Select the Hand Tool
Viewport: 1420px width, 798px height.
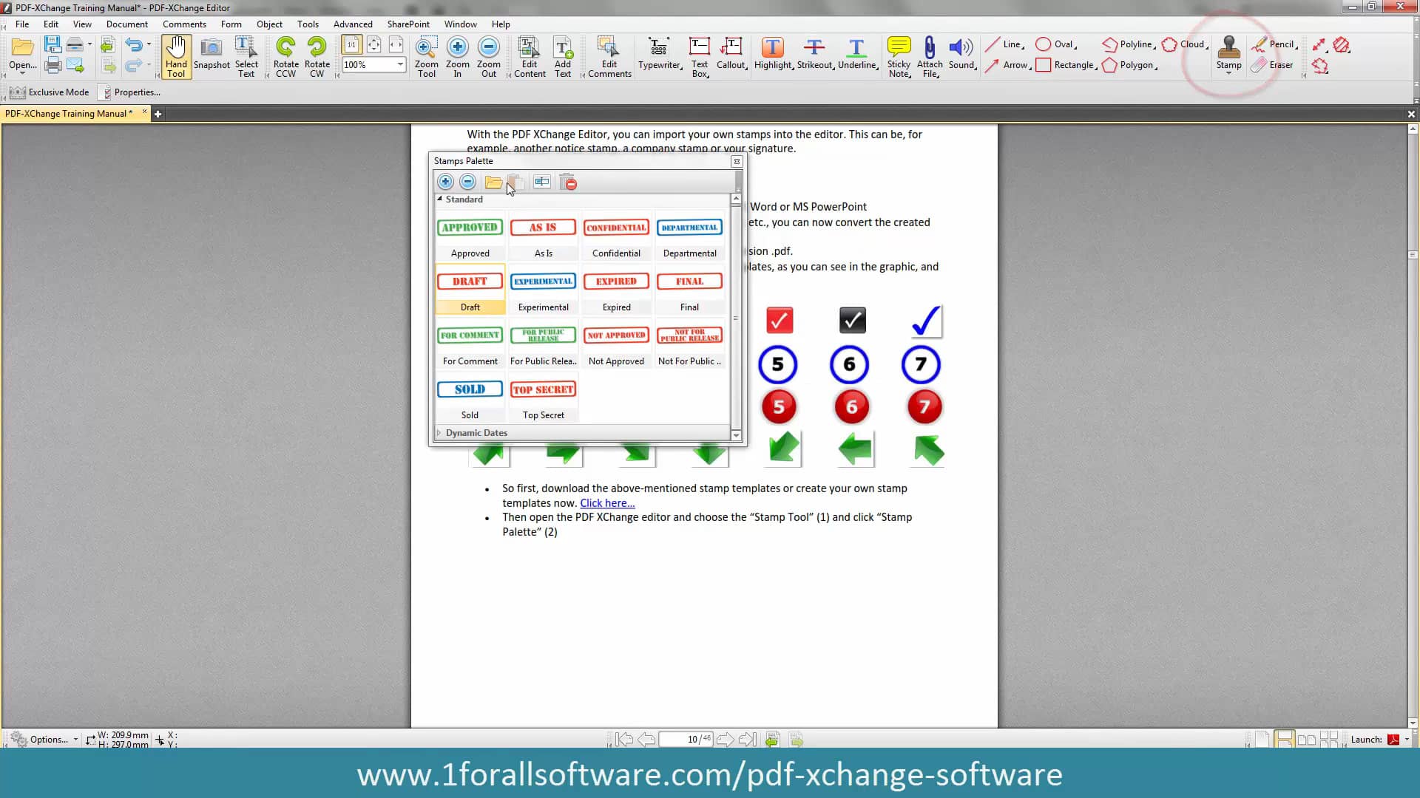pos(176,57)
